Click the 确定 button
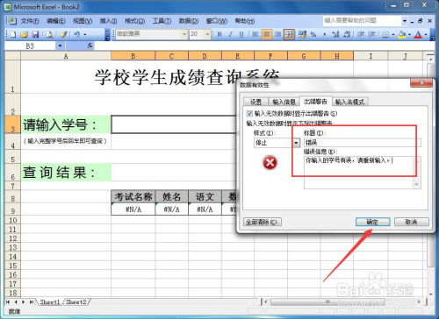This screenshot has height=319, width=439. [372, 222]
